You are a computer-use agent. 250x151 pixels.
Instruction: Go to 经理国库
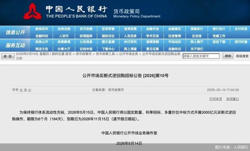pyautogui.click(x=86, y=36)
